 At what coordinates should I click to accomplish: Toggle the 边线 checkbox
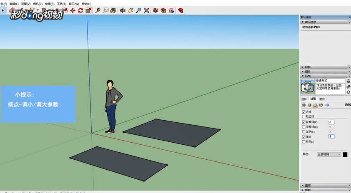304,112
